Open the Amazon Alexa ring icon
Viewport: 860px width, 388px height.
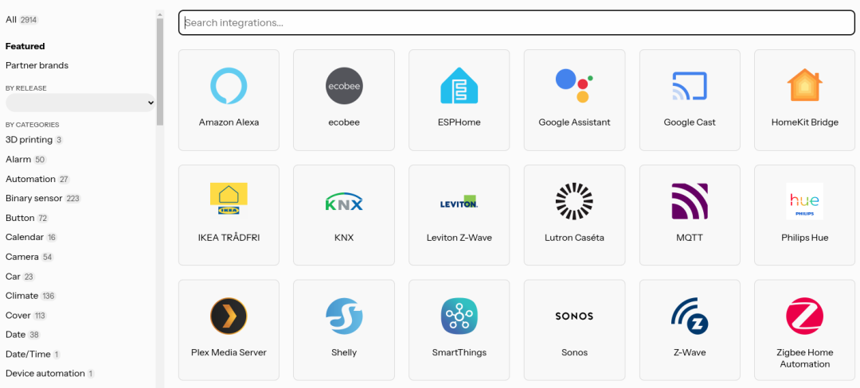[x=229, y=85]
